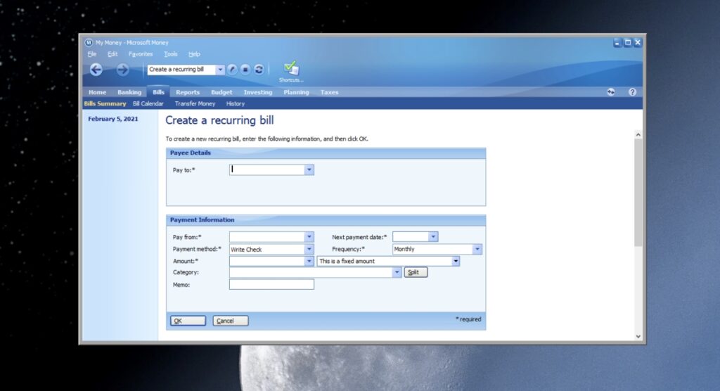The height and width of the screenshot is (391, 720).
Task: Open the Payment method dropdown
Action: coord(309,250)
